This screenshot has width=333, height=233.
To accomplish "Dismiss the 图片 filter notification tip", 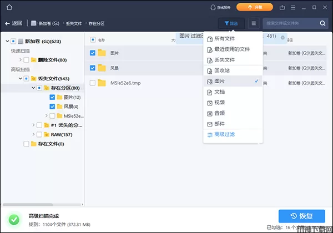I will click(x=282, y=37).
